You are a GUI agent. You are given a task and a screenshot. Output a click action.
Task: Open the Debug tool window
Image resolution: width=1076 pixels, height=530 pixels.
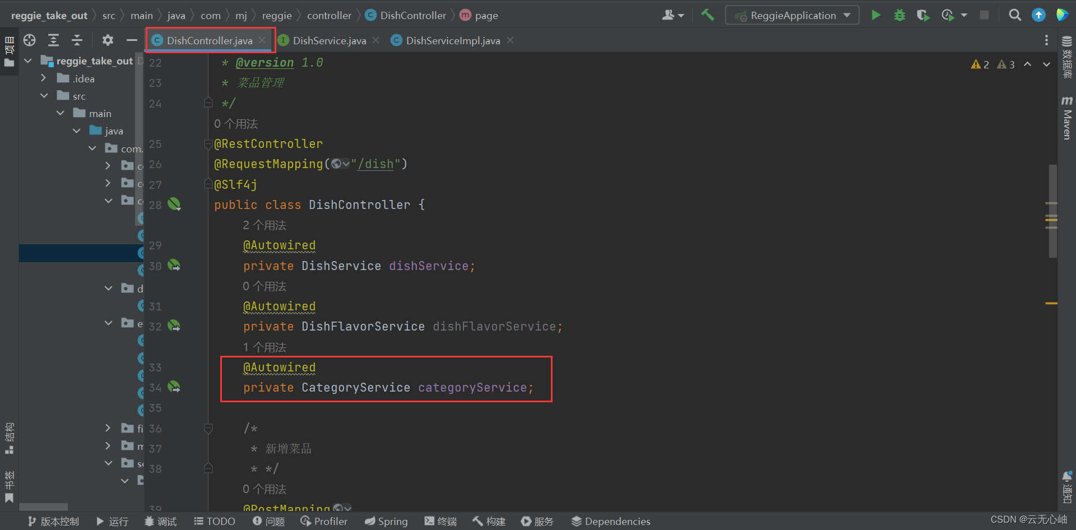tap(160, 522)
